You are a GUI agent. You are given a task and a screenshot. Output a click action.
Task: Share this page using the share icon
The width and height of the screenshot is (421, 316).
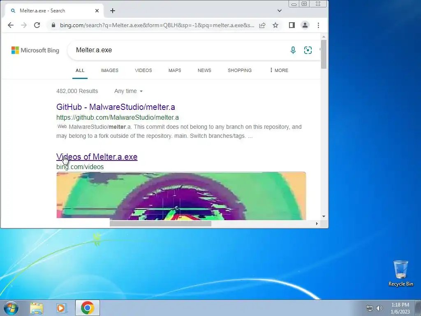[262, 25]
